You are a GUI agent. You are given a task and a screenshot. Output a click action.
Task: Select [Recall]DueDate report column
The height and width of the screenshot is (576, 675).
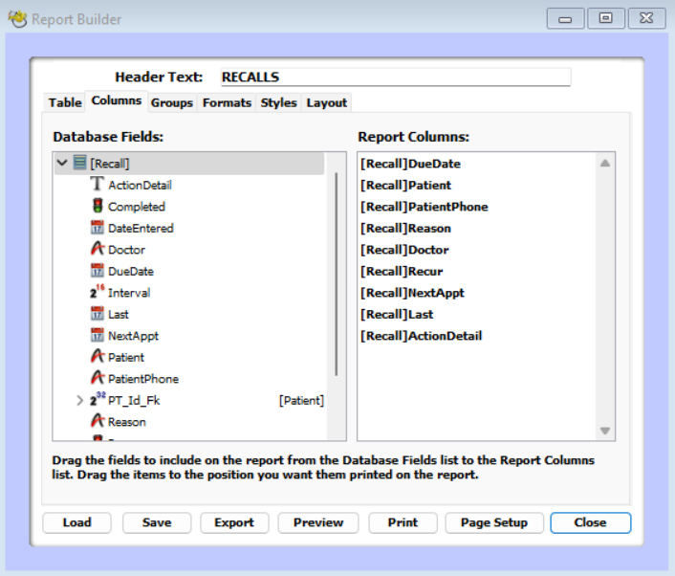tap(410, 164)
